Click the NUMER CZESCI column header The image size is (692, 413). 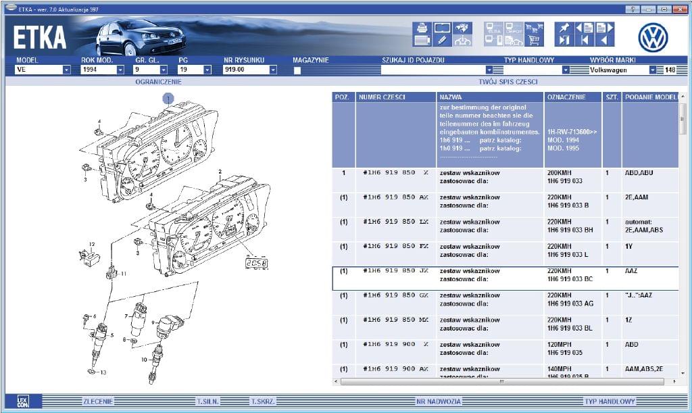[396, 97]
